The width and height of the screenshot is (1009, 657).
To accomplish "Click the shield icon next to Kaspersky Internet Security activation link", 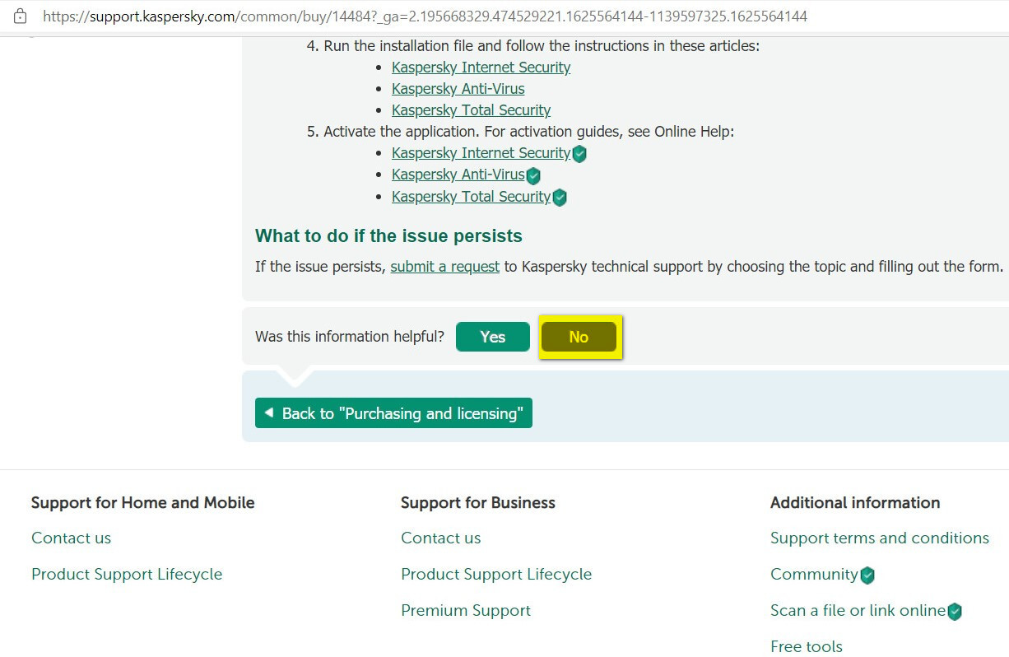I will pos(579,154).
